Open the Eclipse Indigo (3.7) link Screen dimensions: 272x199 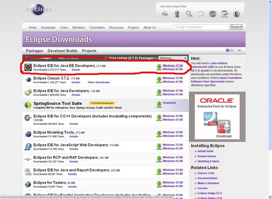tap(210, 193)
